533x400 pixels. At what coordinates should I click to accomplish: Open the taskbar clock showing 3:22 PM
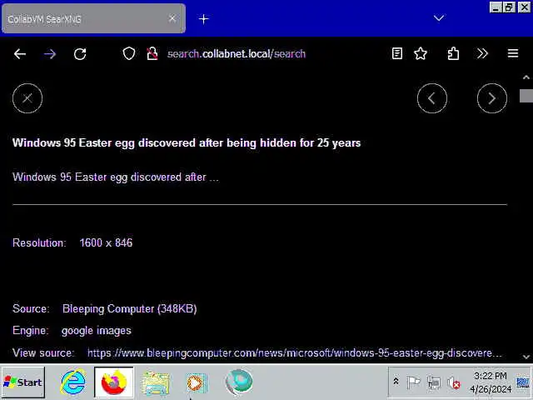pos(491,382)
